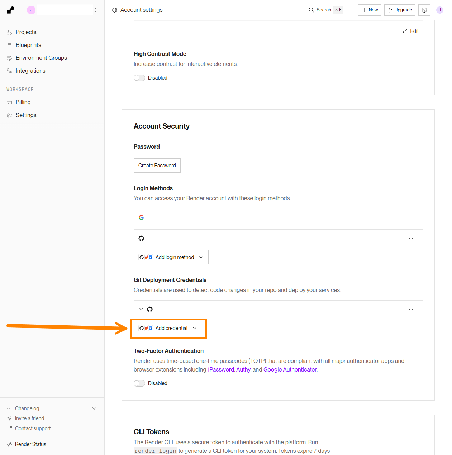Click the user avatar in top right
The image size is (452, 455).
(x=440, y=10)
